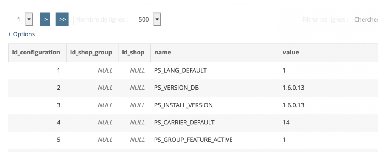Click id_shop NULL in PS_INSTALL_VERSION row
378x152 pixels.
(138, 105)
